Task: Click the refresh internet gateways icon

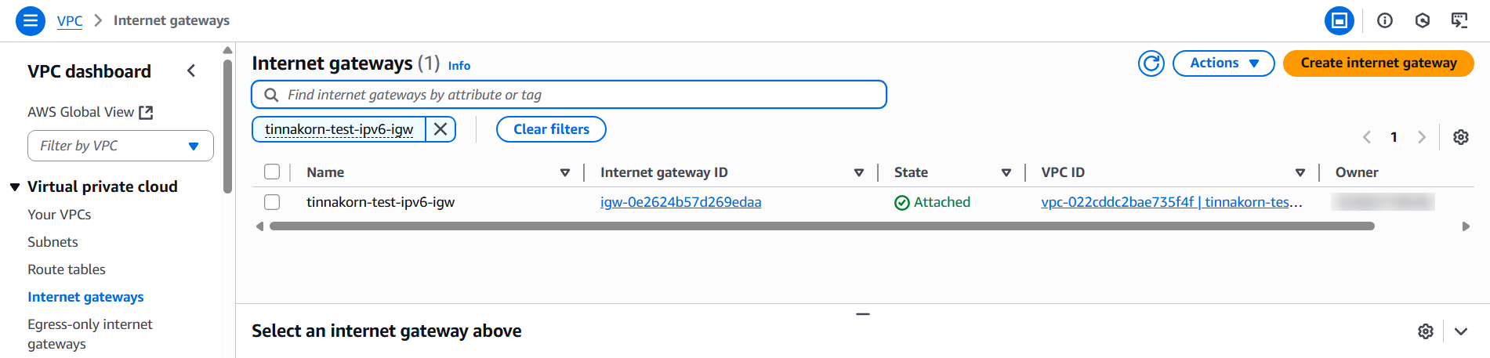Action: pyautogui.click(x=1151, y=63)
